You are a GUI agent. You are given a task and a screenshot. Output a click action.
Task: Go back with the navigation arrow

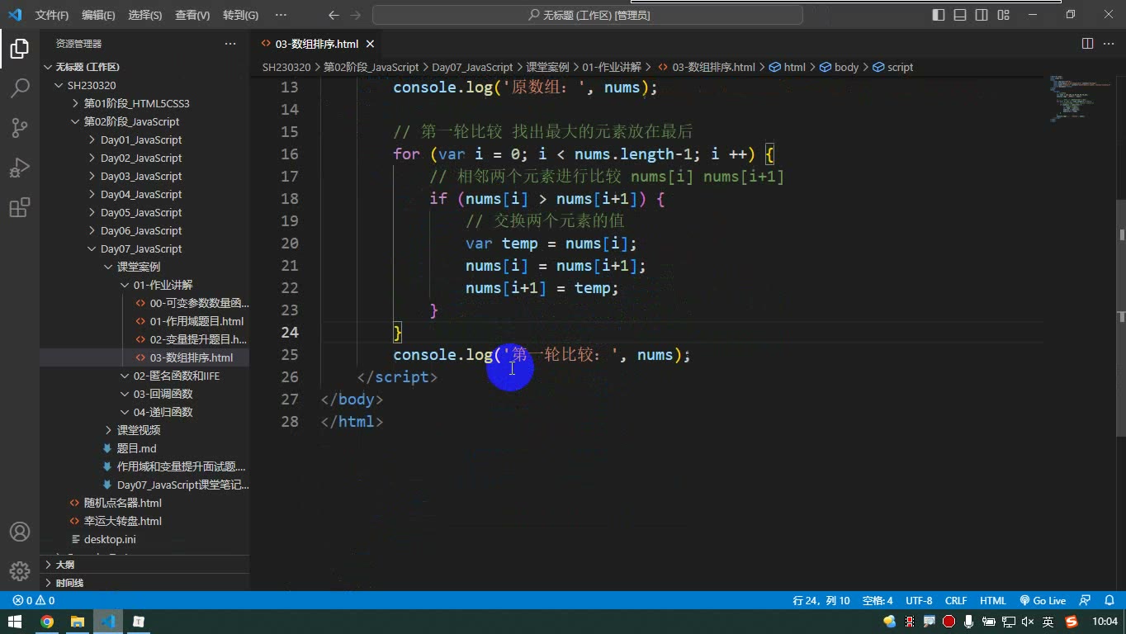(x=334, y=15)
